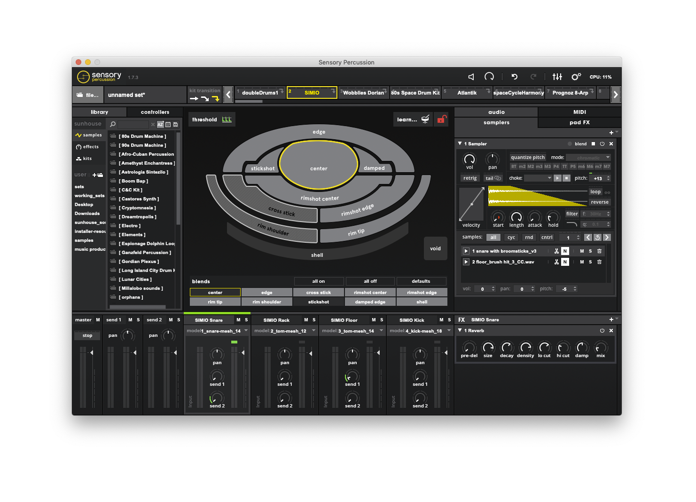Open the doubleDrums1 kit slot menu arrow
The width and height of the screenshot is (696, 502).
[282, 90]
